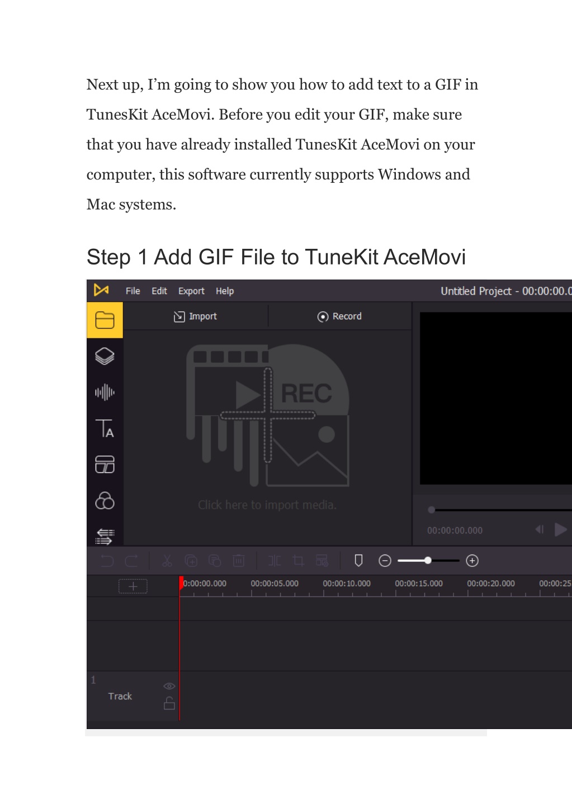Click the 00:00:05.000 mark on ruler
The width and height of the screenshot is (572, 809).
click(275, 583)
